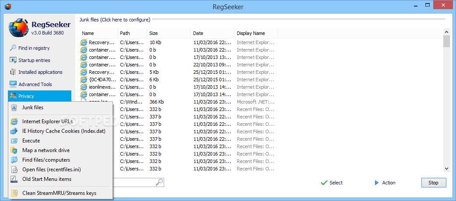Screen dimensions: 456x201
Task: Click Junk files (Click here to configure) link
Action: 115,20
